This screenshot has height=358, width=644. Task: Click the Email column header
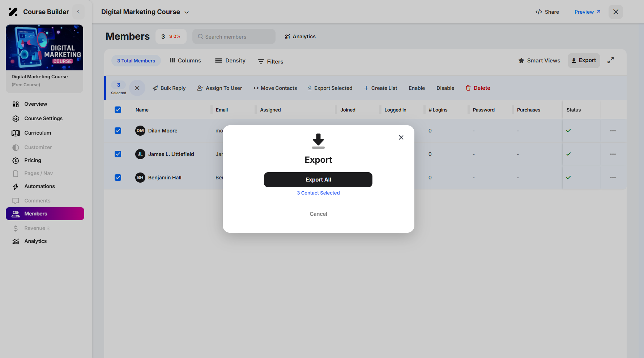coord(222,110)
